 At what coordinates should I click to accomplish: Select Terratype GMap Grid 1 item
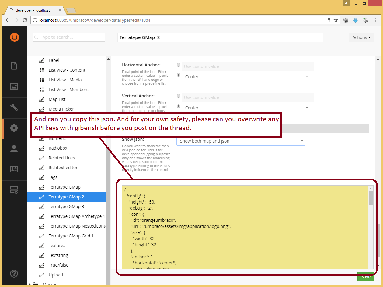71,236
